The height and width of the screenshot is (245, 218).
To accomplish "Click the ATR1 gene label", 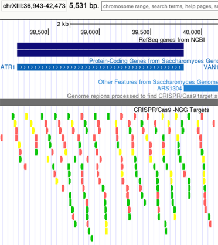I will click(8, 67).
